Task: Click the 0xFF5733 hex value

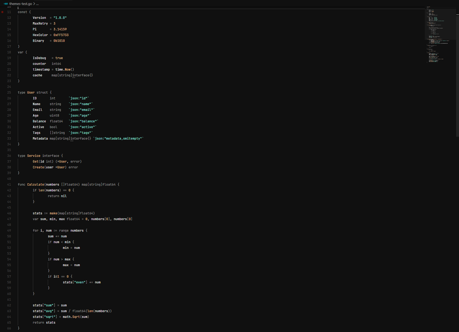Action: tap(61, 35)
